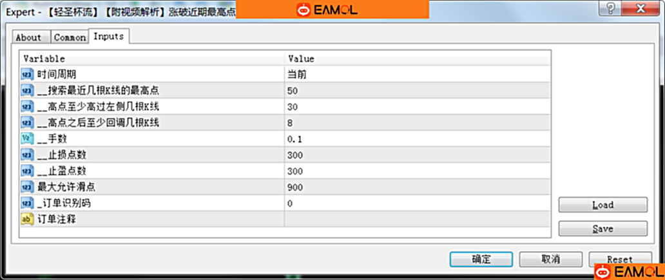Click the integer icon beside 时间周期
This screenshot has height=280, width=665.
click(x=26, y=75)
